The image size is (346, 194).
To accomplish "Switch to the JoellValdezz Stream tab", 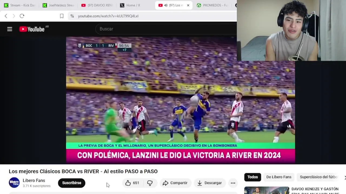I will point(58,5).
